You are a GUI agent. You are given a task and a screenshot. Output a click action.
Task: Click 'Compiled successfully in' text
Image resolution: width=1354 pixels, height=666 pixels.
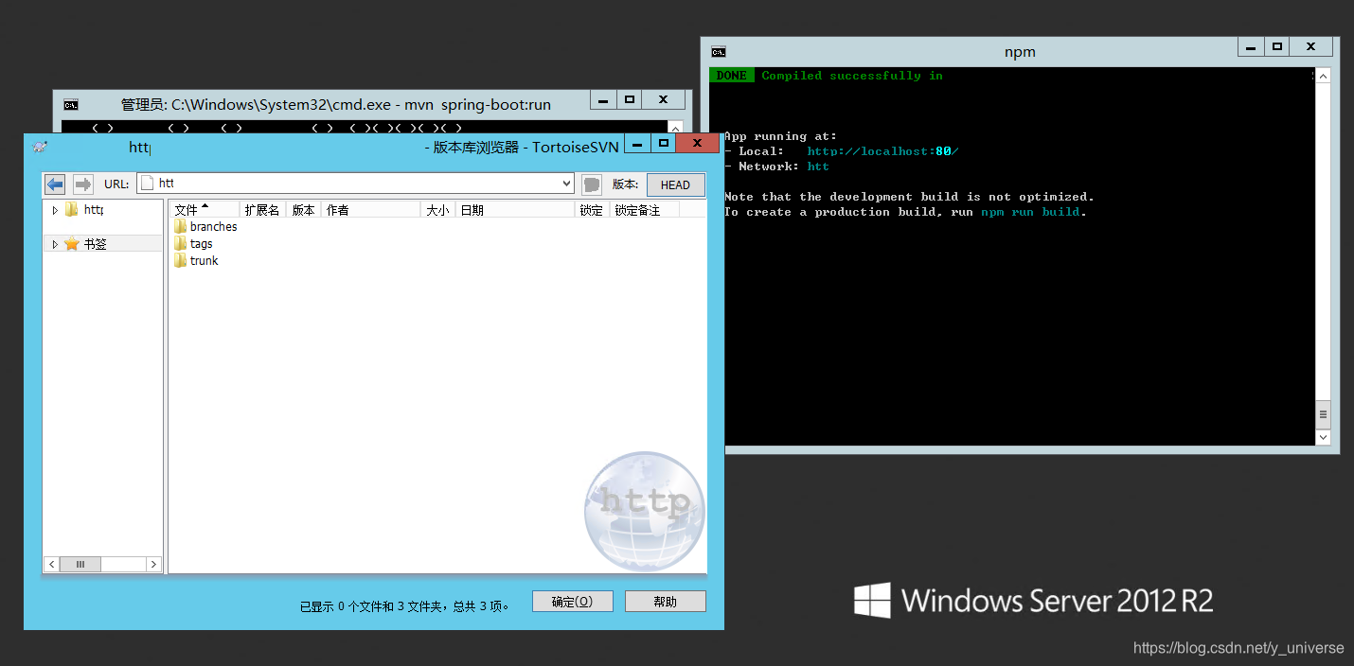coord(852,76)
